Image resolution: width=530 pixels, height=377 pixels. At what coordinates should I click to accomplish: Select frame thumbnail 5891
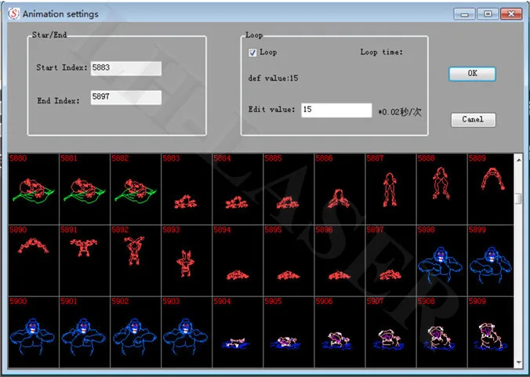tap(85, 260)
